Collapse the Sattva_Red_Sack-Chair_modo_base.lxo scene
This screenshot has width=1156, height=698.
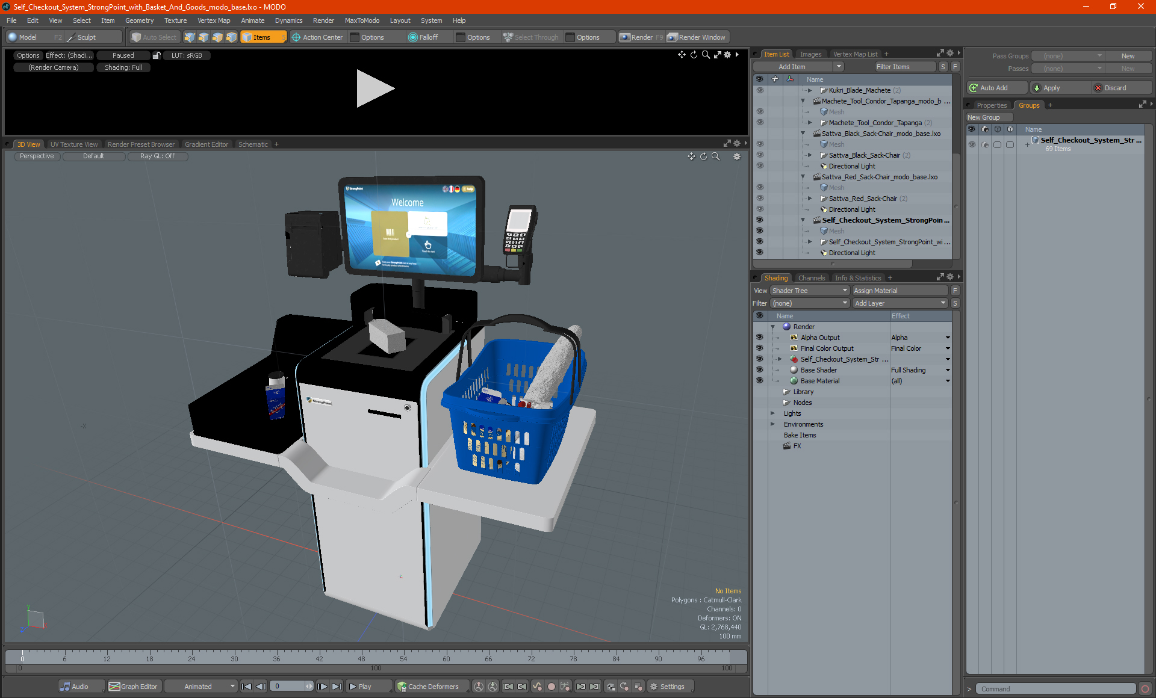(803, 177)
